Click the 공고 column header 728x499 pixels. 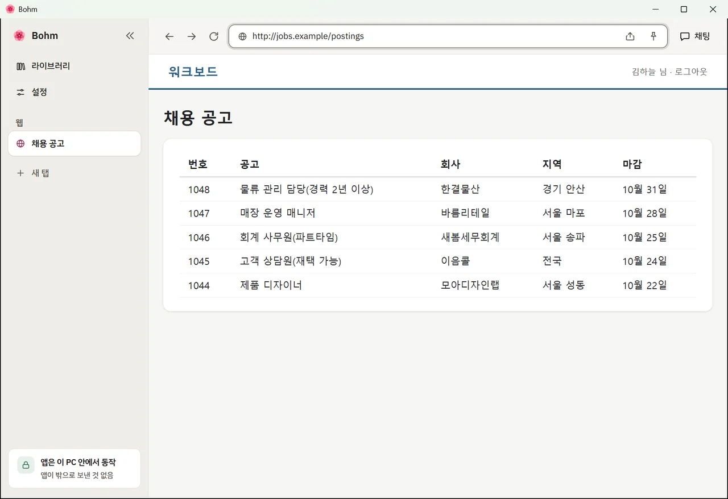250,164
